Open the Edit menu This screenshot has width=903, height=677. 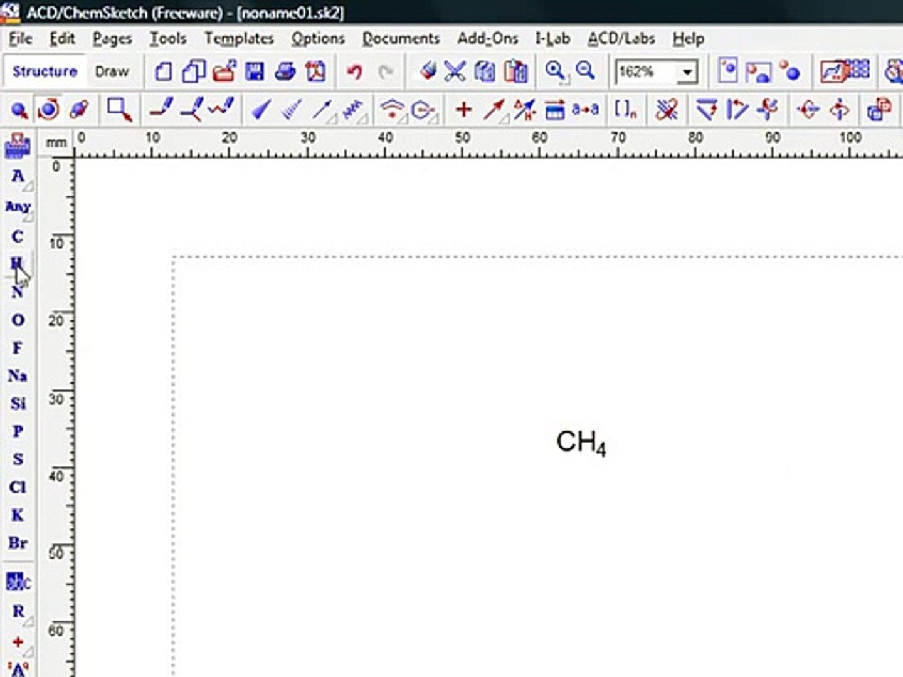[62, 39]
